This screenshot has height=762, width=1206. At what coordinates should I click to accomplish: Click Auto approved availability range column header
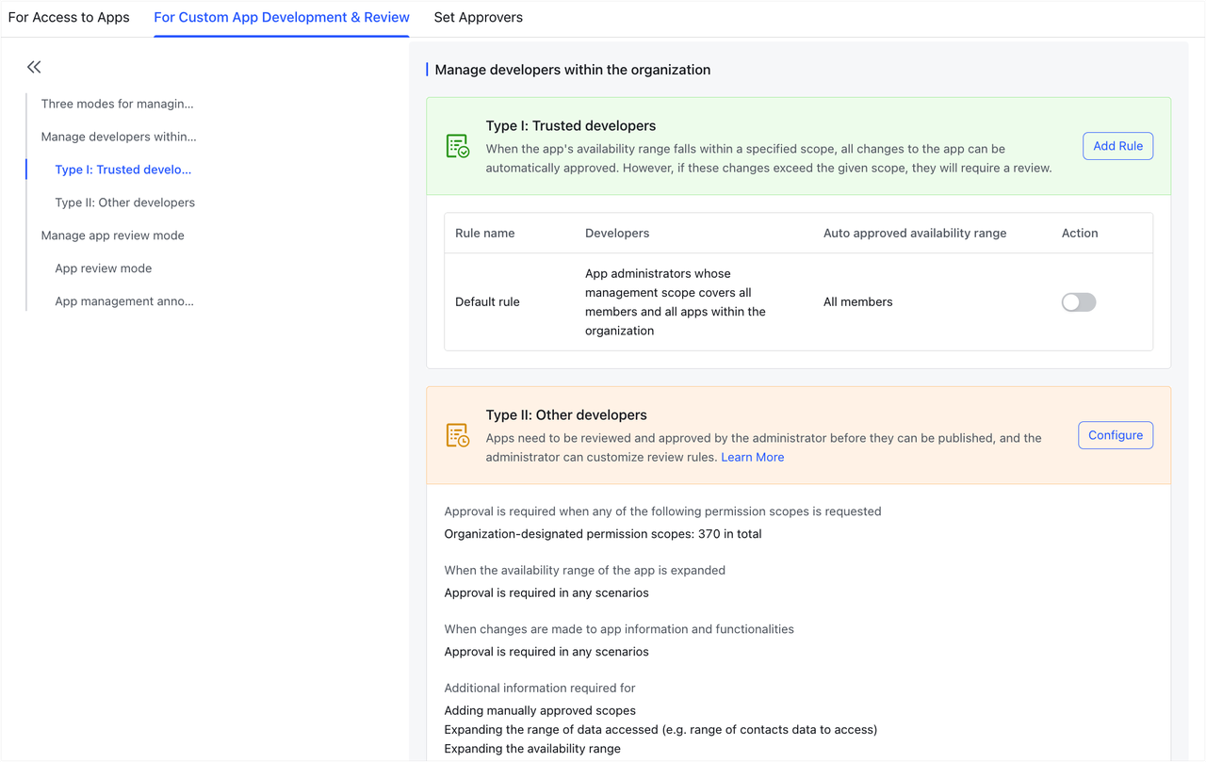[x=915, y=233]
